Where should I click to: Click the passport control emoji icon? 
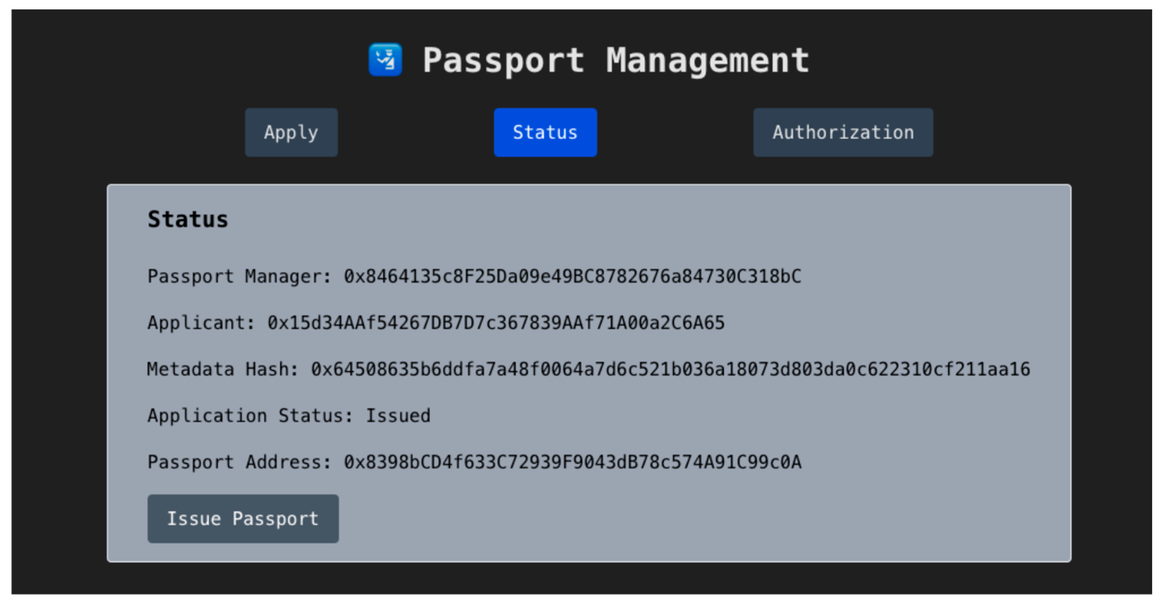pos(385,60)
